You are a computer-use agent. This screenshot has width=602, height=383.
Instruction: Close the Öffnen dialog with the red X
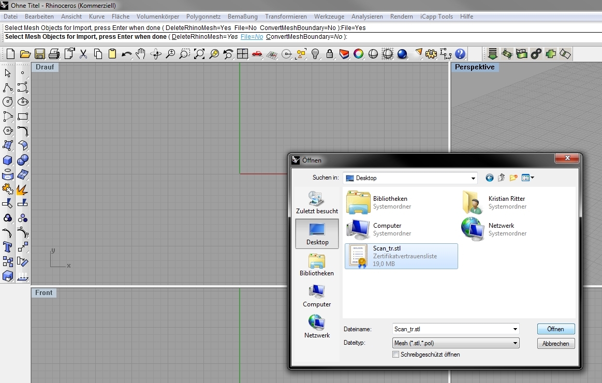click(x=567, y=158)
